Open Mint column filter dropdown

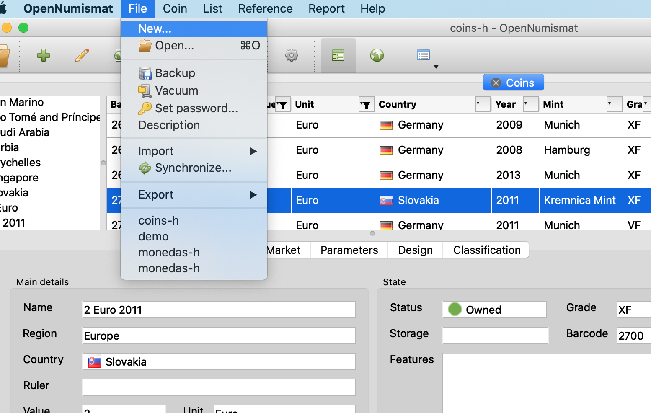coord(614,104)
